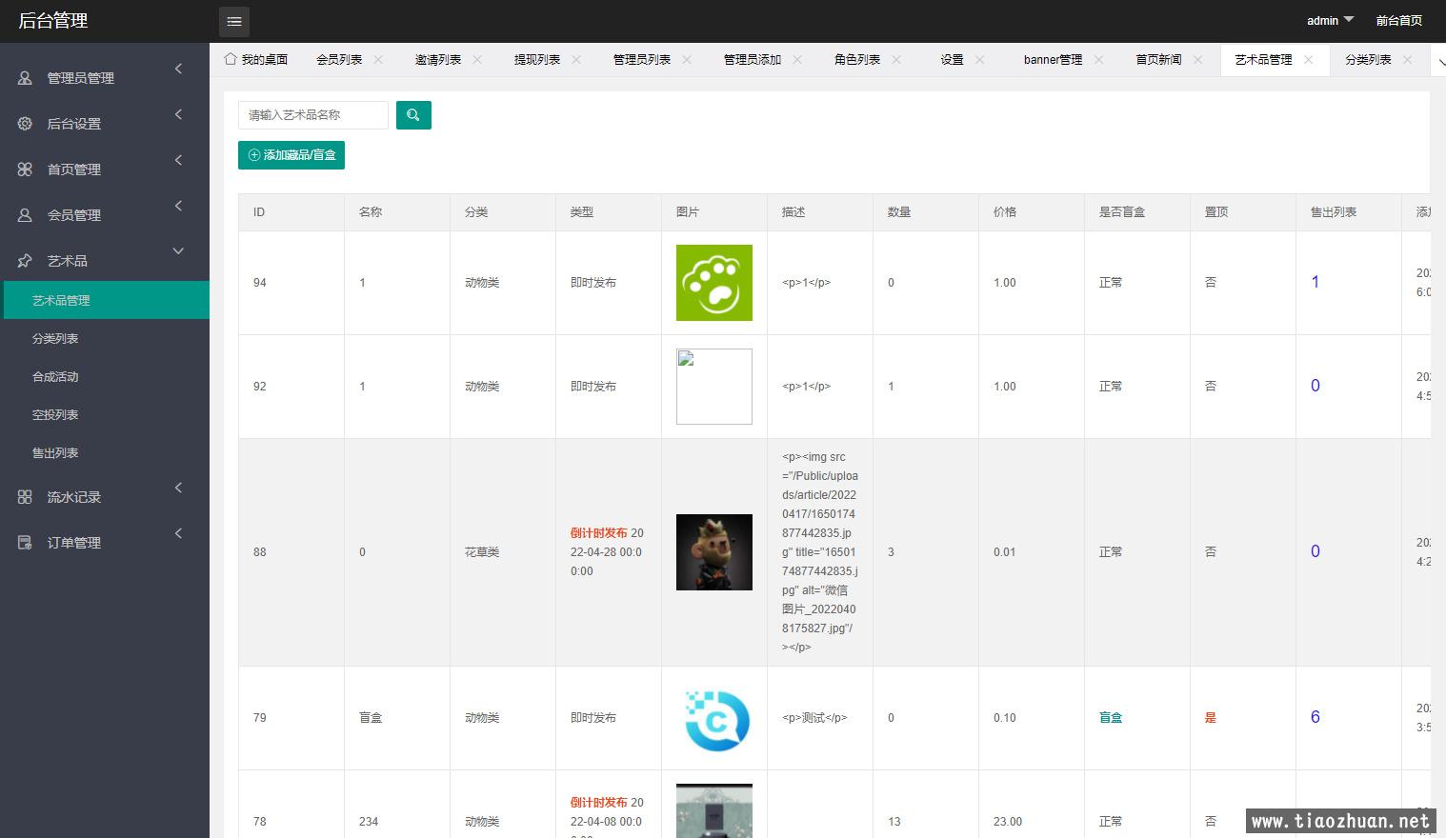
Task: Expand the 首页管理 menu chevron
Action: (x=178, y=160)
